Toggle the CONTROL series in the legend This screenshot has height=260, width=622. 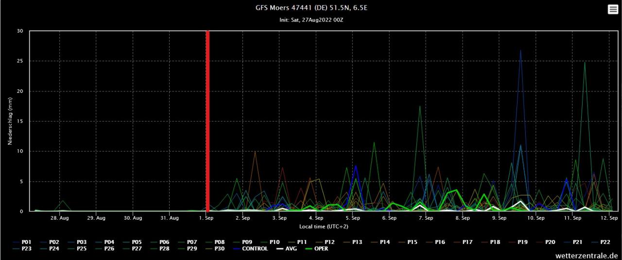255,249
